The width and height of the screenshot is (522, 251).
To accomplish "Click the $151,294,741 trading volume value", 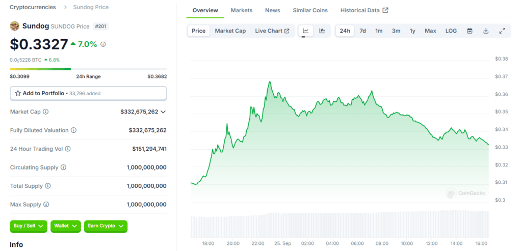I will 149,149.
